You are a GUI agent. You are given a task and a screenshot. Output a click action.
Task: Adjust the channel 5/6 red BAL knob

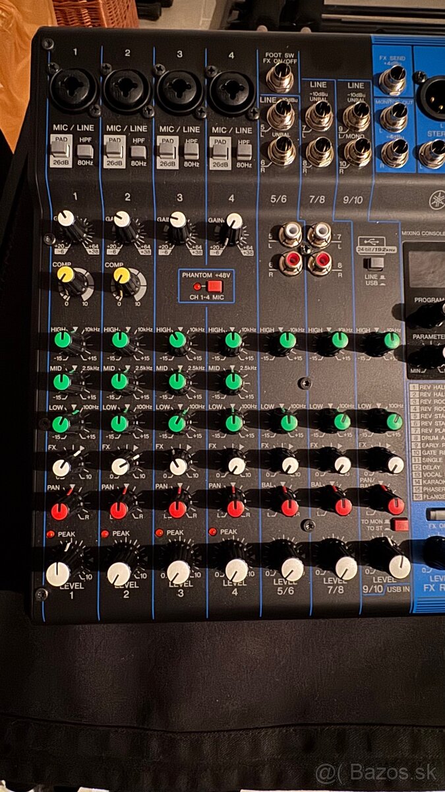289,508
